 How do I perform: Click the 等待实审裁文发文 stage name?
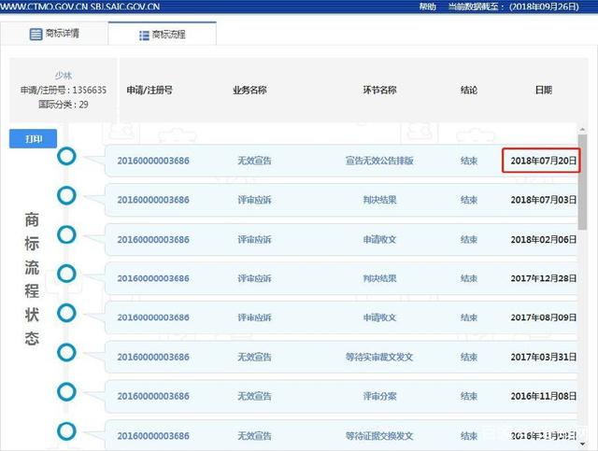[x=379, y=357]
